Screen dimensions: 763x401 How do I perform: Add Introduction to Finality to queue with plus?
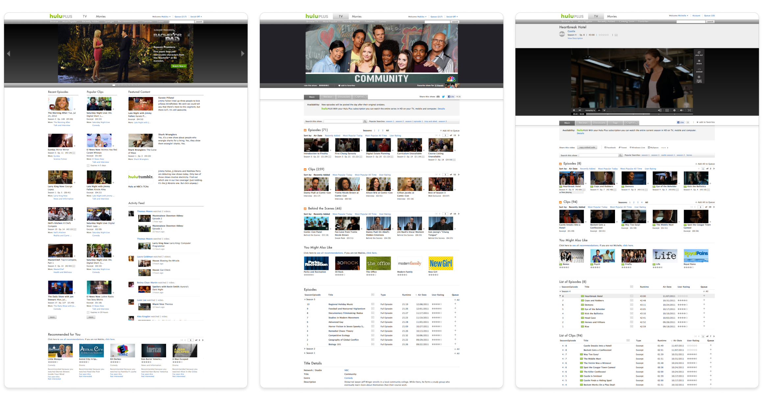[331, 151]
